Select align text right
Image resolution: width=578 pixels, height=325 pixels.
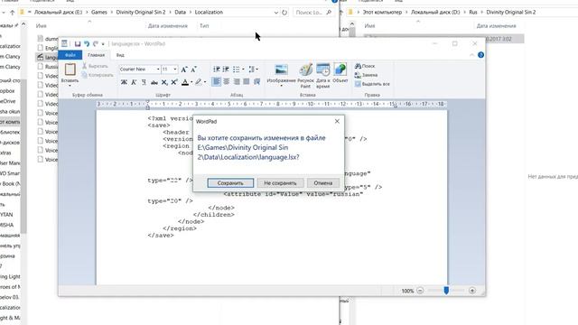pyautogui.click(x=237, y=81)
